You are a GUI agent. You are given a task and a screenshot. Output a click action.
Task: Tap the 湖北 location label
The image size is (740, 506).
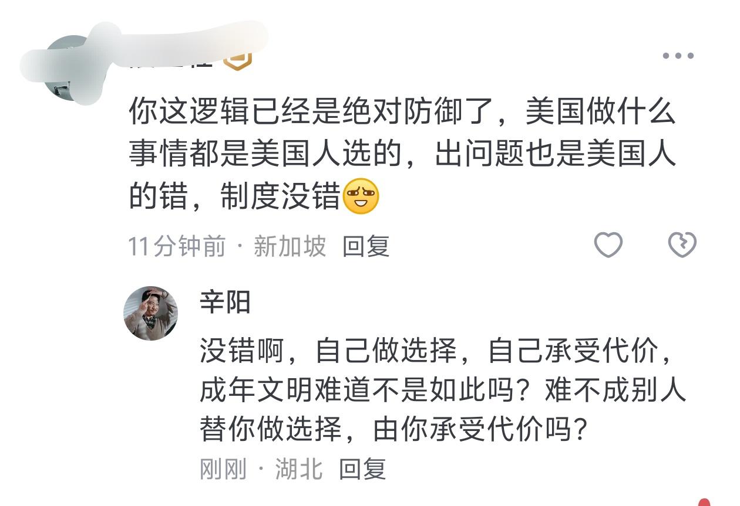[x=299, y=469]
